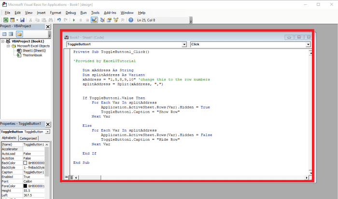Switch to the Categorized properties tab
Image resolution: width=338 pixels, height=199 pixels.
[x=28, y=138]
